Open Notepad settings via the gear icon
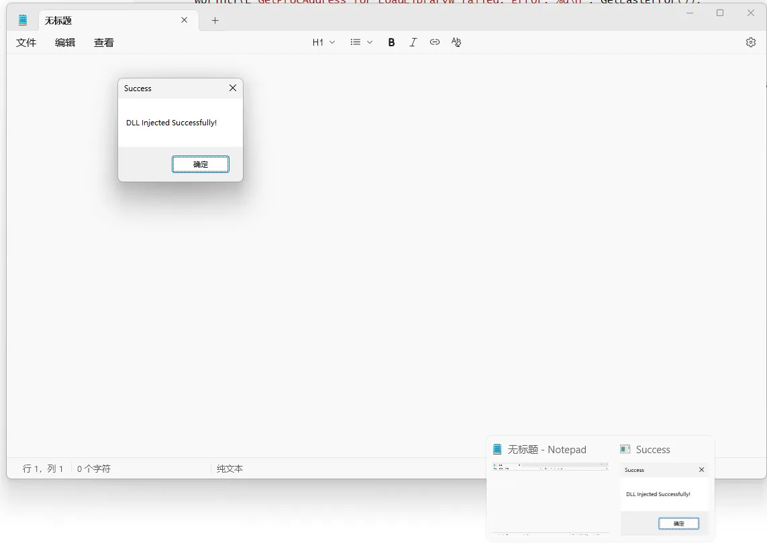The image size is (767, 547). tap(751, 42)
